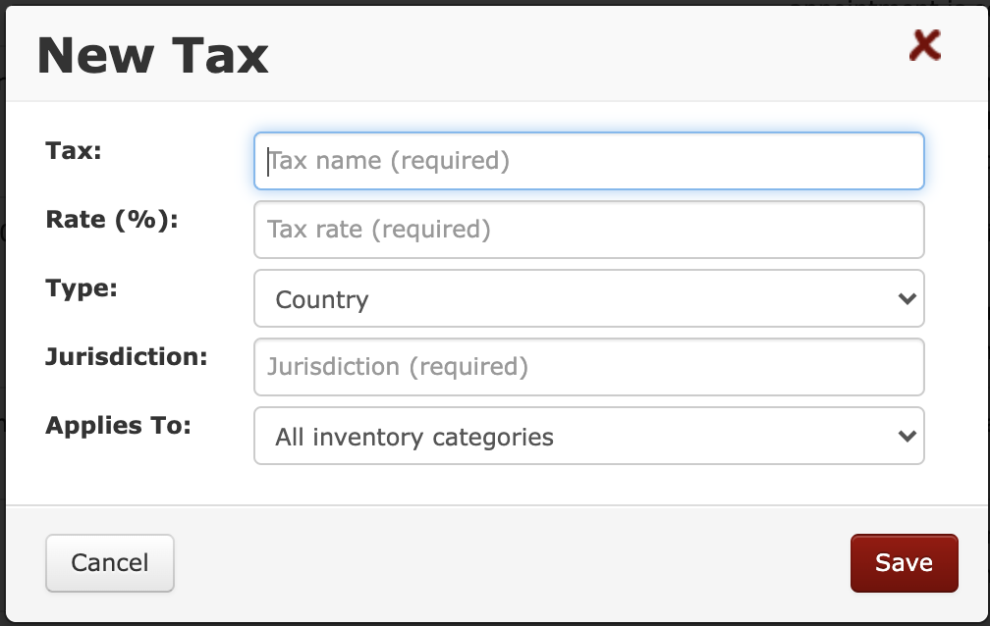Screen dimensions: 990x626
Task: Cancel the new tax creation
Action: [x=110, y=563]
